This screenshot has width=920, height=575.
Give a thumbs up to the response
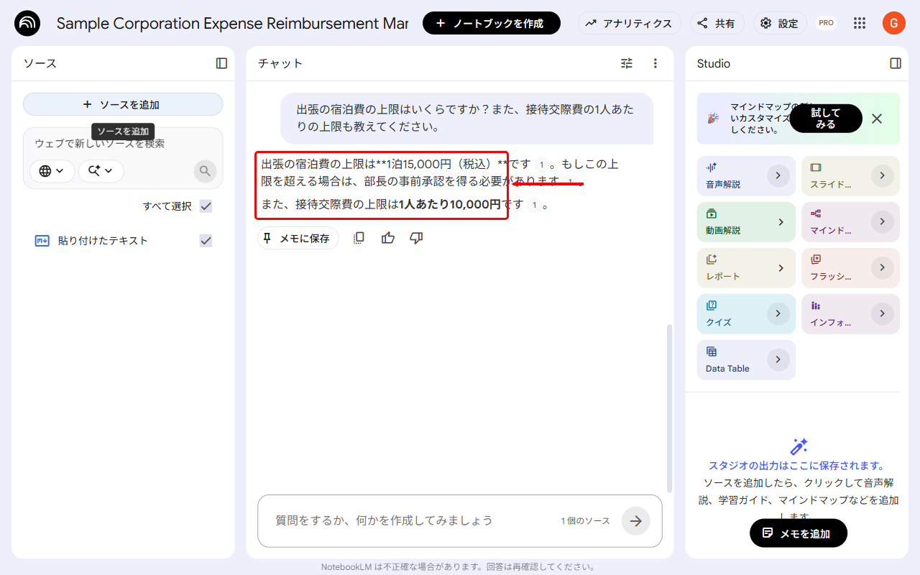pyautogui.click(x=388, y=238)
